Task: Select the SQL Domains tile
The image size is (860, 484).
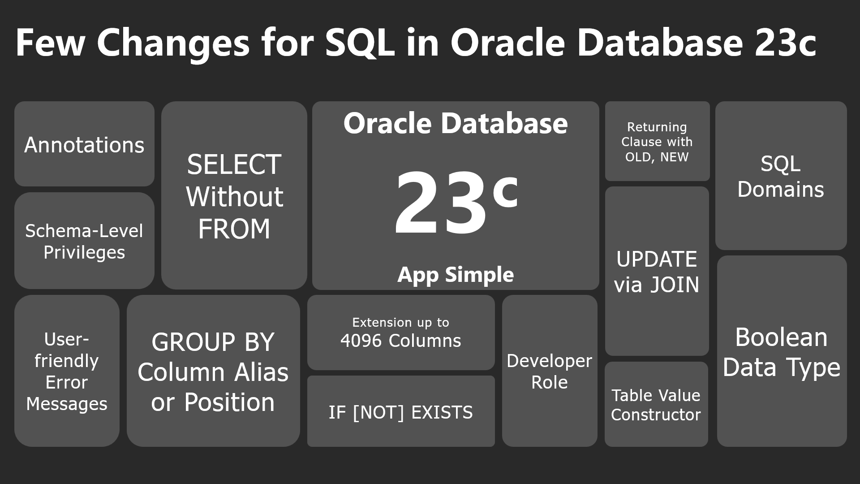Action: pos(781,176)
